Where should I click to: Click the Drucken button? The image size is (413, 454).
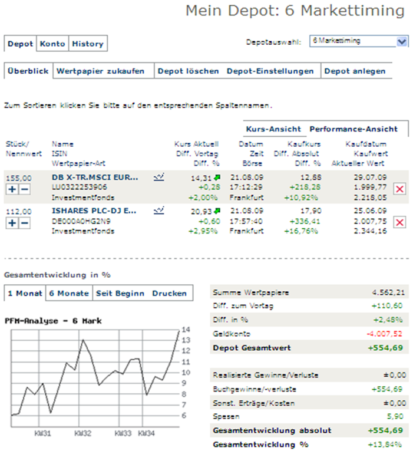pyautogui.click(x=169, y=293)
